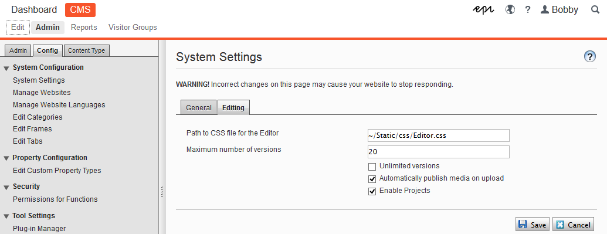This screenshot has height=234, width=607.
Task: Collapse the Security section arrow
Action: pyautogui.click(x=6, y=188)
